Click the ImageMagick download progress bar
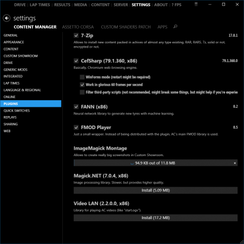This screenshot has height=244, width=244. tap(156, 163)
